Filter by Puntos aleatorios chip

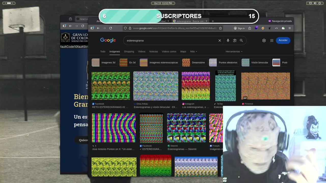click(224, 63)
